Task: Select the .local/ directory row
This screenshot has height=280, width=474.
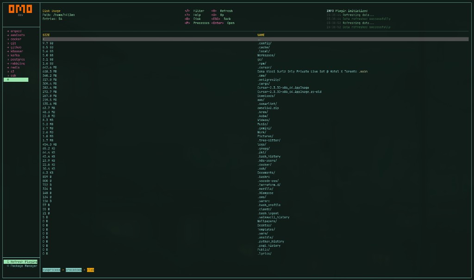Action: 256,51
